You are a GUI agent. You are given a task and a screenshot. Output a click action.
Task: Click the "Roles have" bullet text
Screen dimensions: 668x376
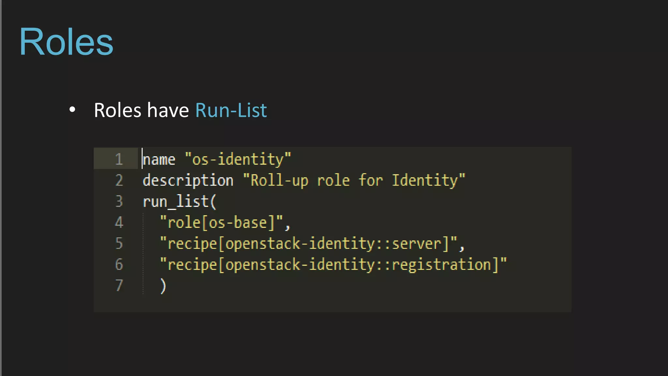[x=141, y=110]
